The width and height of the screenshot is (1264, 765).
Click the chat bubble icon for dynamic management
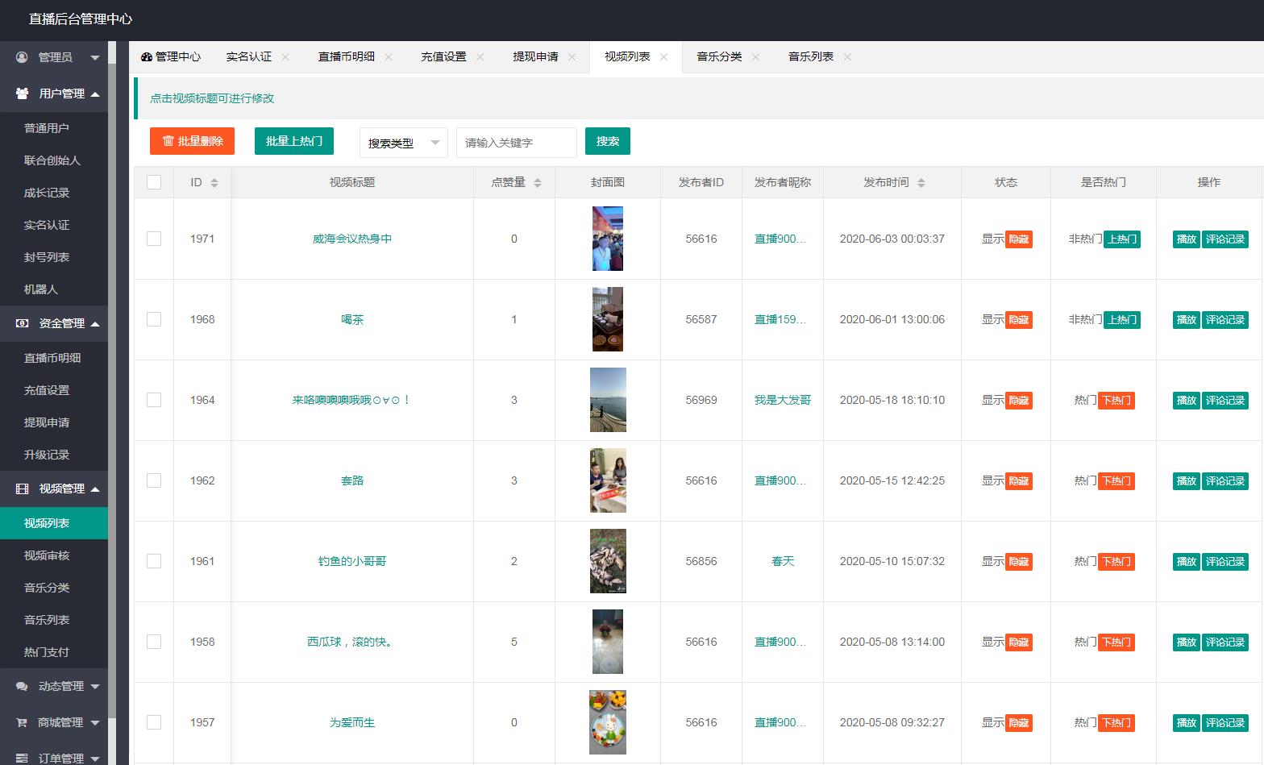pyautogui.click(x=22, y=686)
